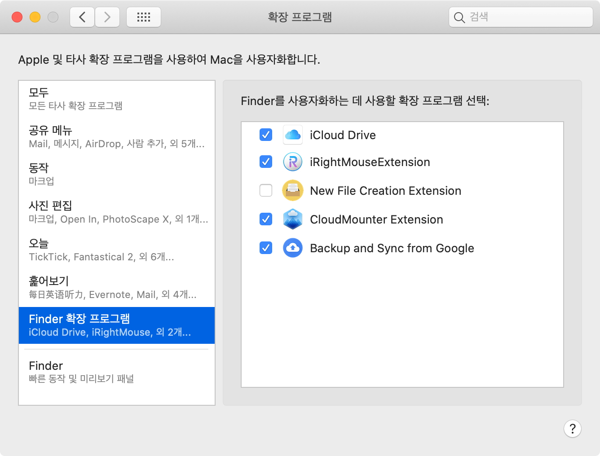This screenshot has height=456, width=600.
Task: Close the window with red button
Action: coord(17,17)
